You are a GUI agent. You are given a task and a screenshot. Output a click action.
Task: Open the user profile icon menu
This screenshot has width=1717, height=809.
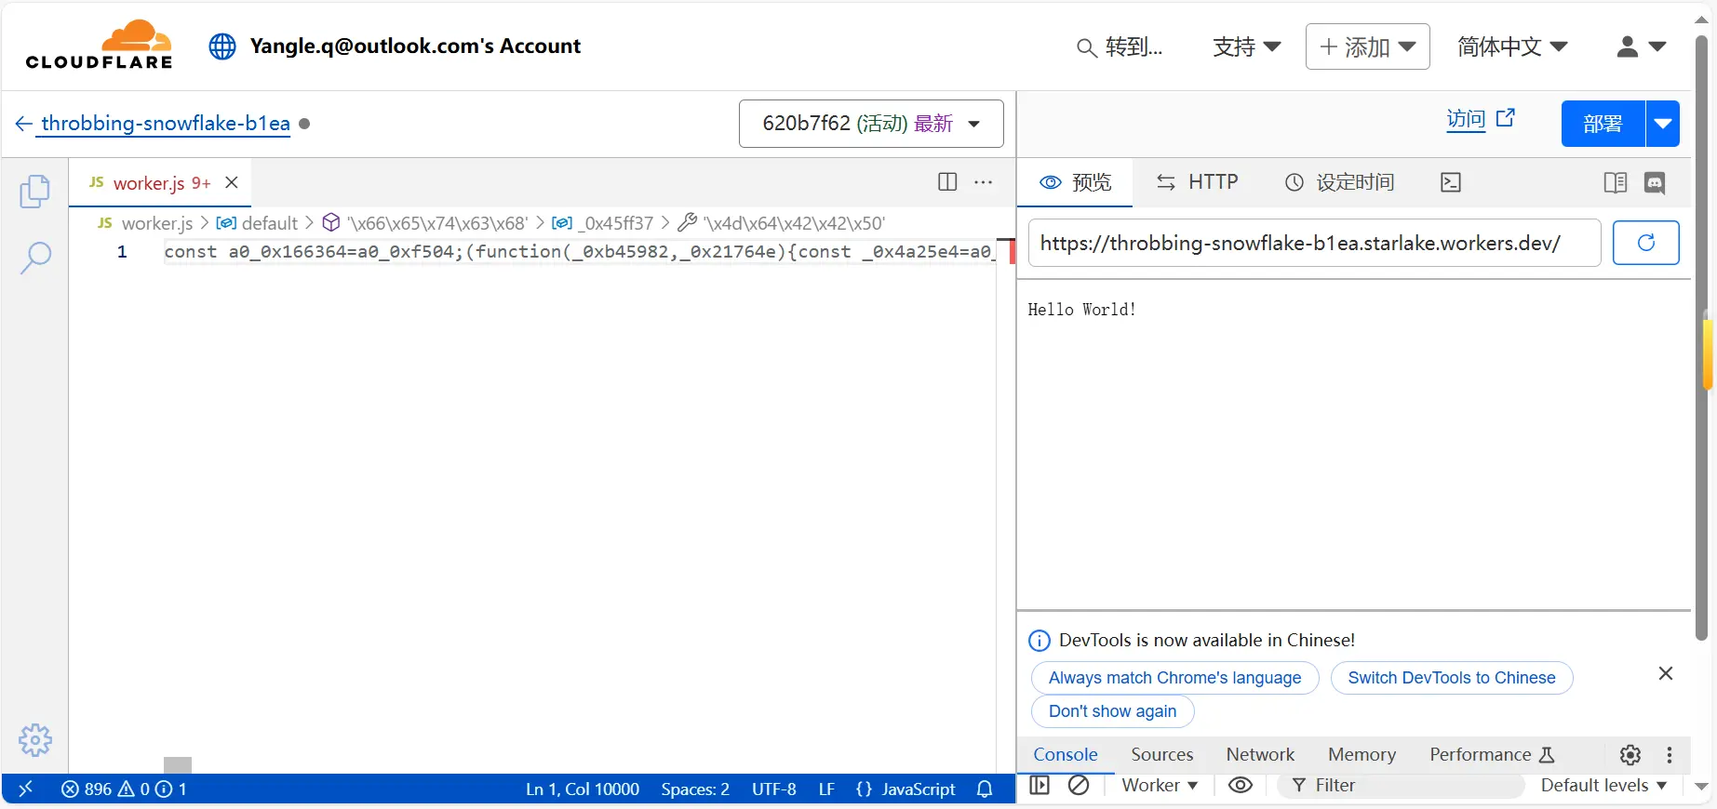pyautogui.click(x=1641, y=46)
